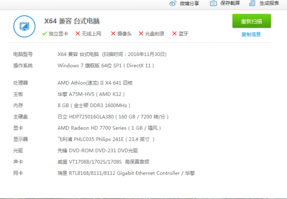Click the 处理器 row label
Viewport: 287px width, 199px height.
pos(21,83)
